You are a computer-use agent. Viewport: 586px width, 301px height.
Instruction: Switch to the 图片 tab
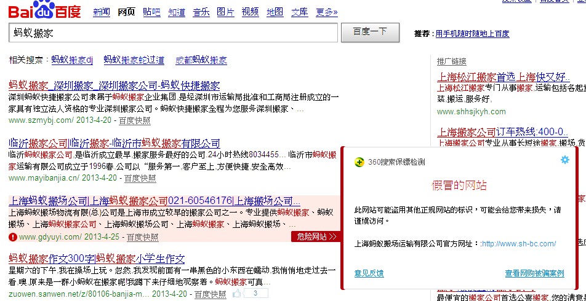pos(226,12)
